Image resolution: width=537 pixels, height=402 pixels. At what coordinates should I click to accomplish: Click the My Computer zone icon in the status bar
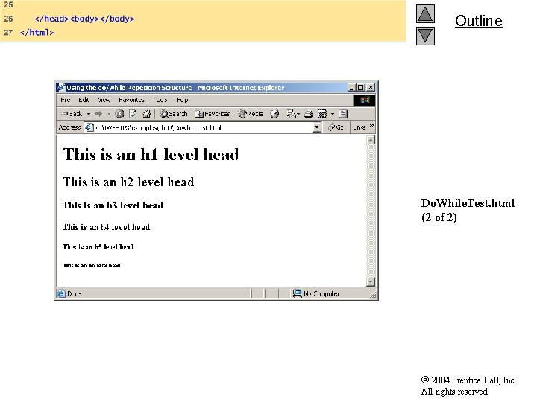click(297, 293)
